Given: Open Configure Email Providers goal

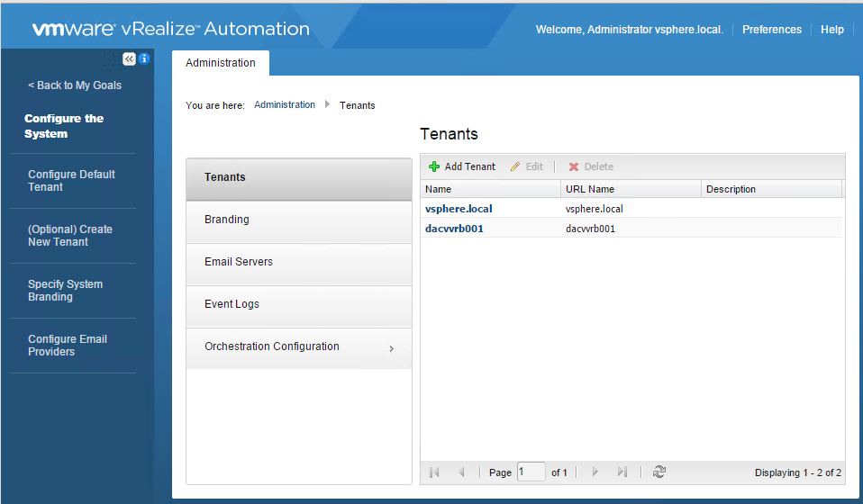Looking at the screenshot, I should pyautogui.click(x=68, y=346).
